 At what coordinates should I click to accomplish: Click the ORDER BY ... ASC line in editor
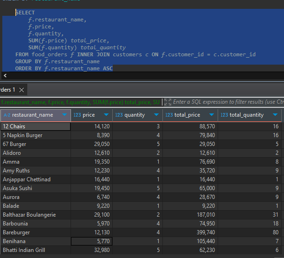pos(64,68)
